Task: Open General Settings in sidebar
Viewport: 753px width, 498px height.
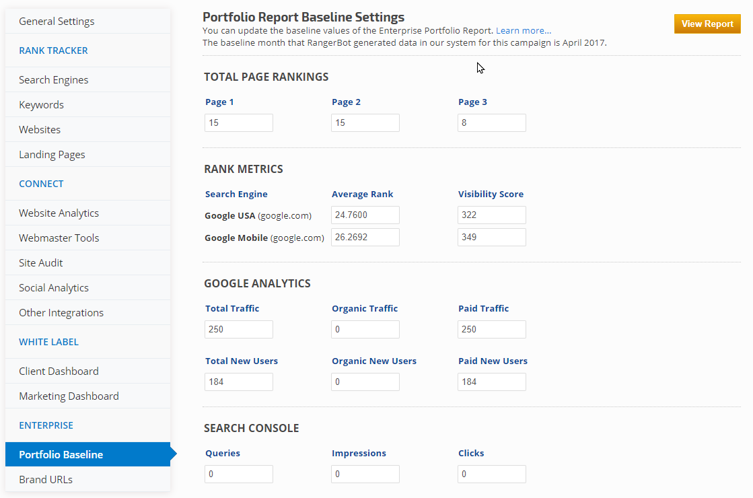Action: pos(57,22)
